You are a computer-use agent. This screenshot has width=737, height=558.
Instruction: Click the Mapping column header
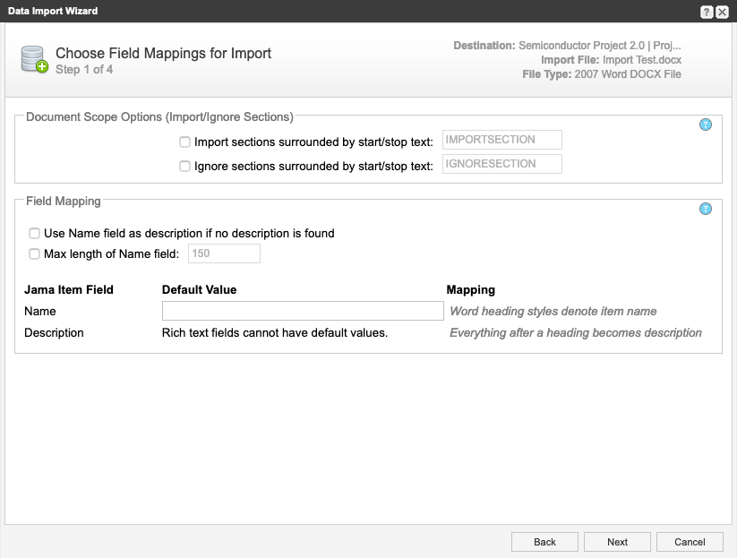[x=471, y=290]
